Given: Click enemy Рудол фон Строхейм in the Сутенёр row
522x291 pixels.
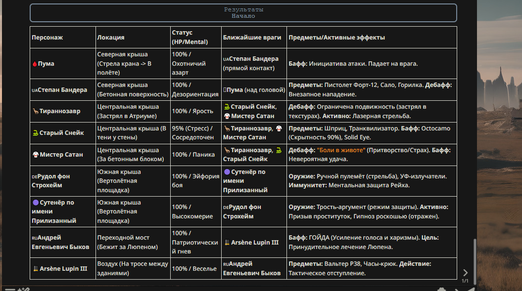Looking at the screenshot, I should (242, 211).
